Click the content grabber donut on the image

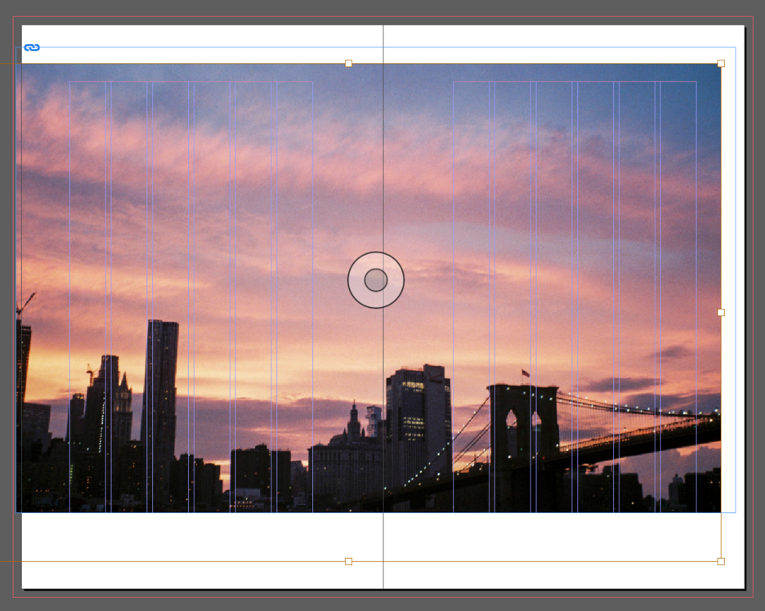click(376, 280)
